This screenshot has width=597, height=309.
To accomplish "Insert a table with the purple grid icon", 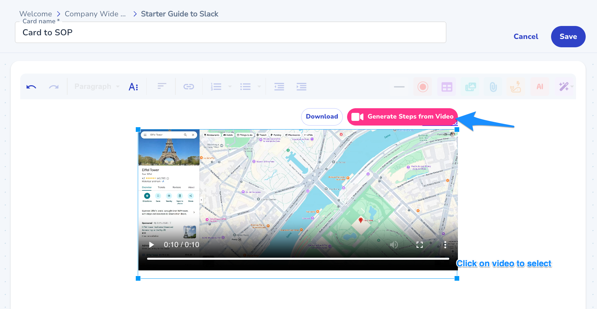I will tap(447, 87).
